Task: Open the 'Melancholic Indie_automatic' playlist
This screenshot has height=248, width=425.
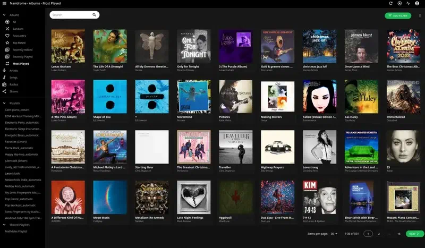Action: [22, 179]
